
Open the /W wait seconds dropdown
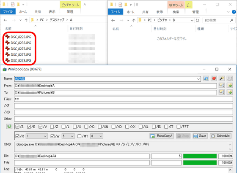pyautogui.click(x=72, y=136)
